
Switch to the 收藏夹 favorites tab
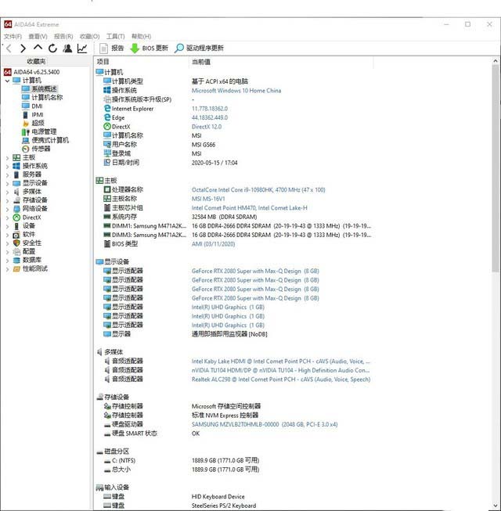[x=36, y=61]
